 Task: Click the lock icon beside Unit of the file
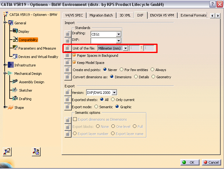coord(68,48)
